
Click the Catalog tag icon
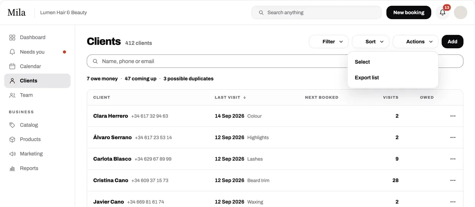(12, 125)
